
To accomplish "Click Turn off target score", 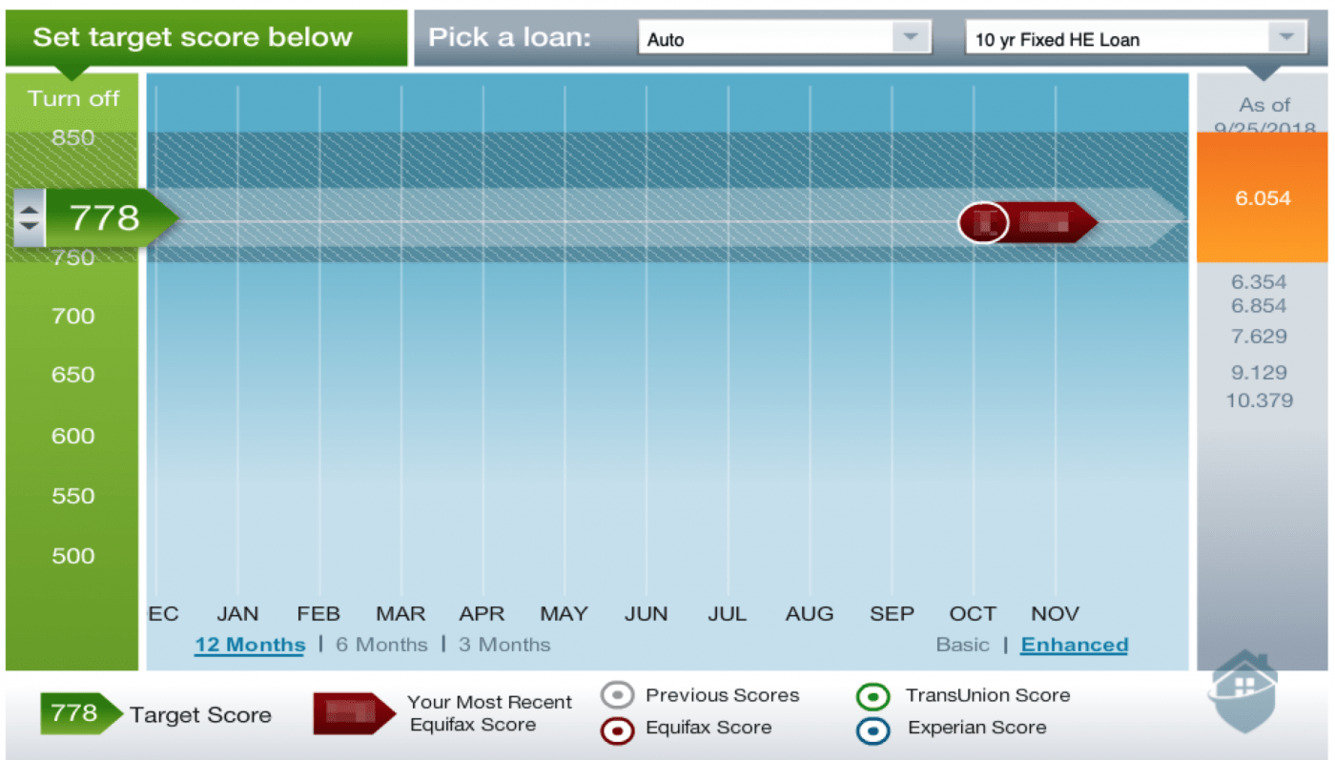I will coord(73,98).
